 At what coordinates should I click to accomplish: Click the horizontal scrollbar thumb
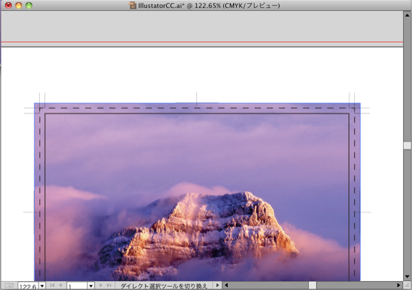(312, 285)
